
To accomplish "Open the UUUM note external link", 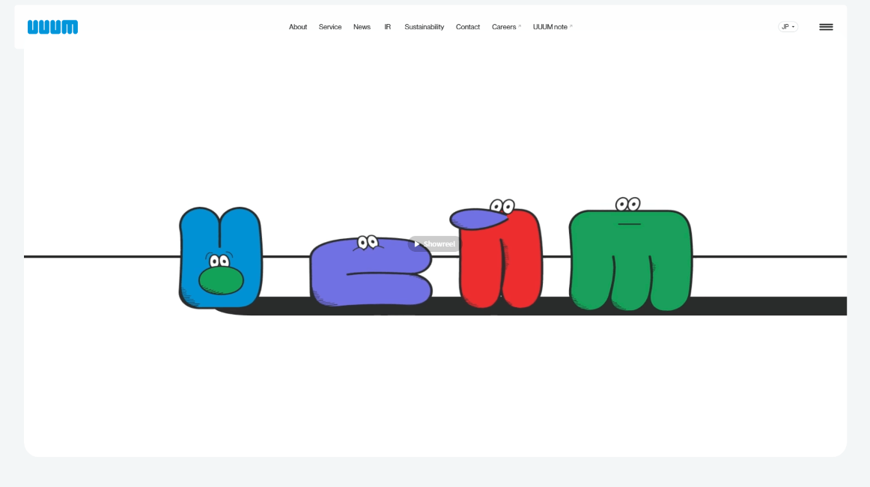I will pyautogui.click(x=553, y=27).
